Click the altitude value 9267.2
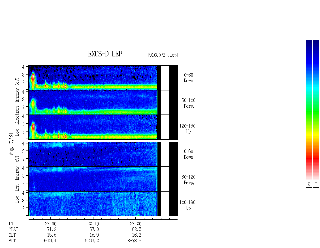The width and height of the screenshot is (320, 248). pos(92,241)
